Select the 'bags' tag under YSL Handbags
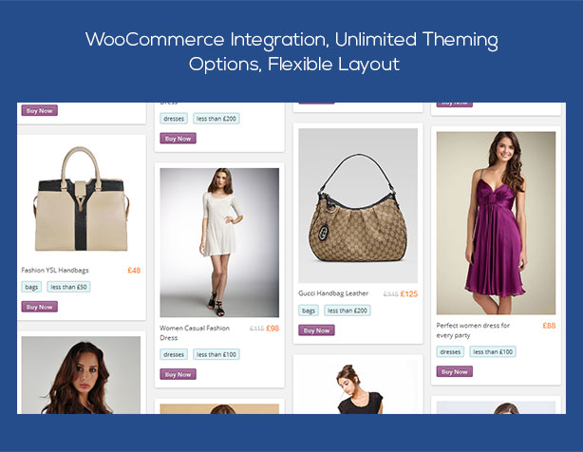Screen dimensions: 583x452 [x=31, y=287]
